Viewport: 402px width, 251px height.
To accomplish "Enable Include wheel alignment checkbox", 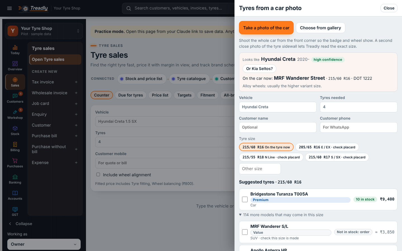I will (x=98, y=175).
